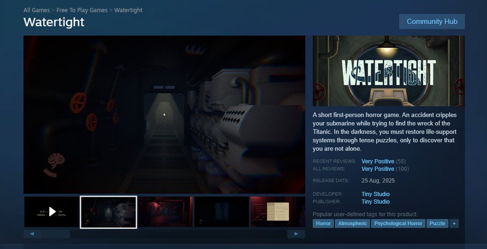Click the game description paragraph
This screenshot has width=487, height=249.
point(385,132)
